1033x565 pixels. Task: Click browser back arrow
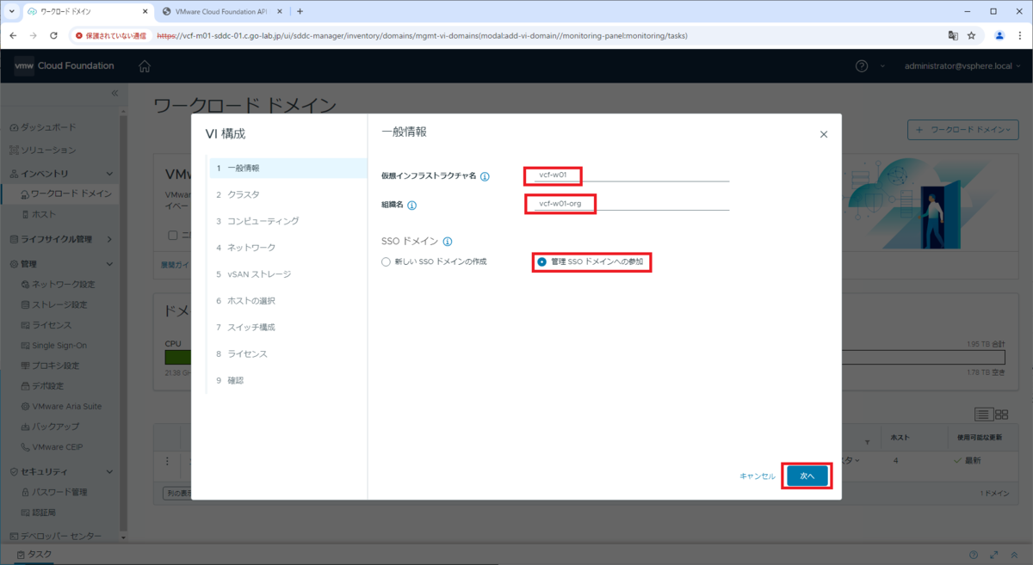click(12, 36)
